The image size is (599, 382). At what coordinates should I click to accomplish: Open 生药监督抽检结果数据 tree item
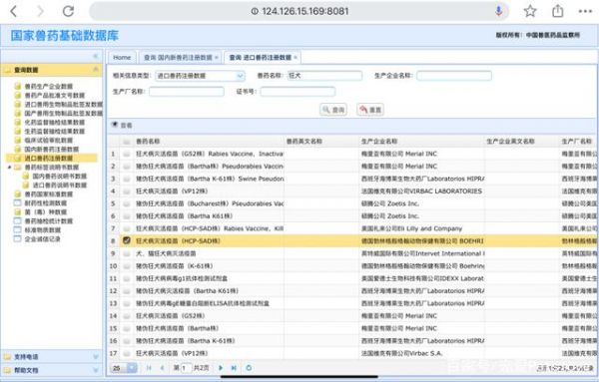(55, 132)
